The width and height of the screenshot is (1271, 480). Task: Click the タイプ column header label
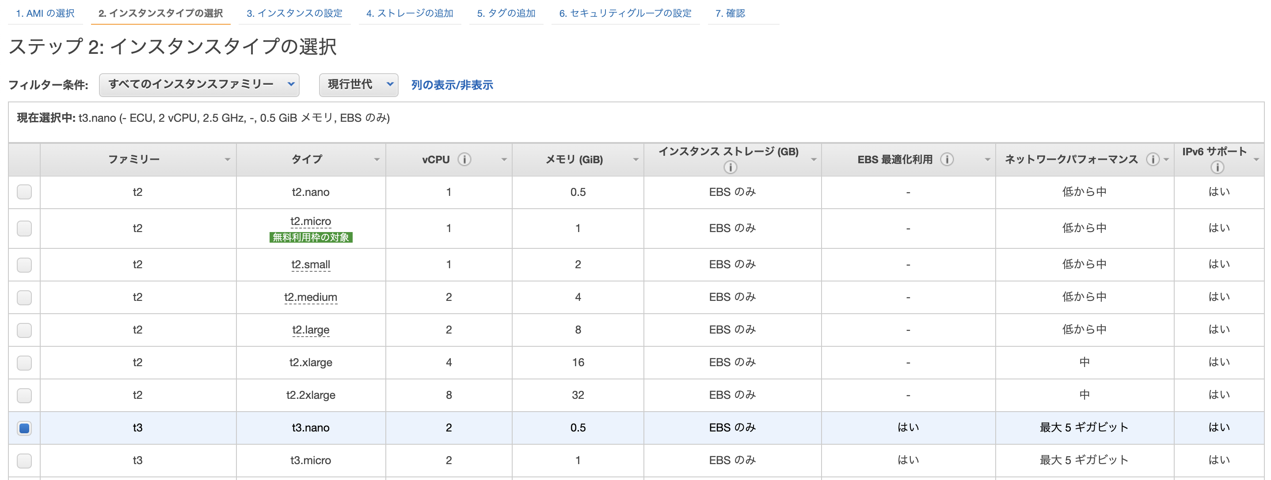[307, 160]
